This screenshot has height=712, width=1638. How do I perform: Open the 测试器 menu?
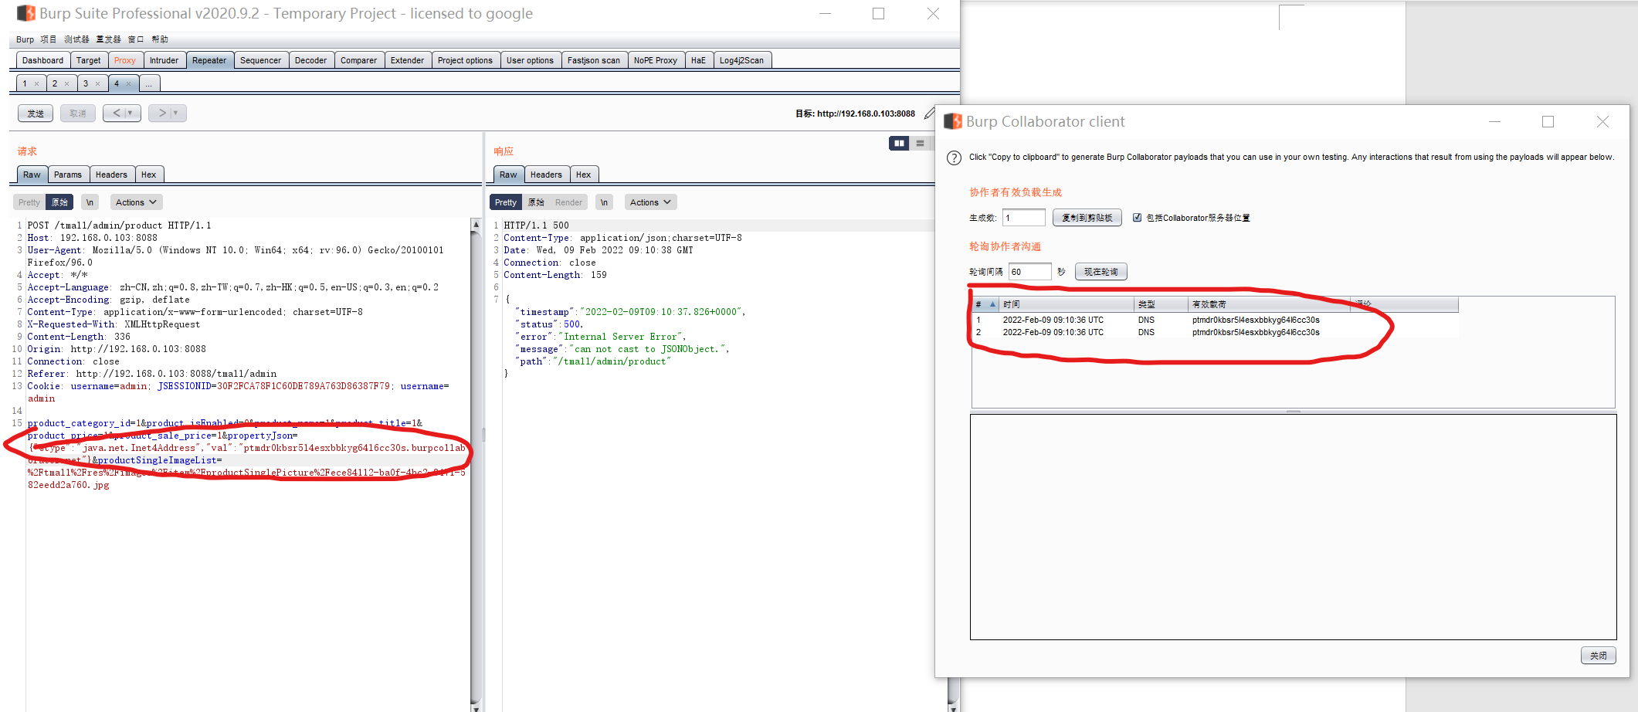pyautogui.click(x=76, y=39)
